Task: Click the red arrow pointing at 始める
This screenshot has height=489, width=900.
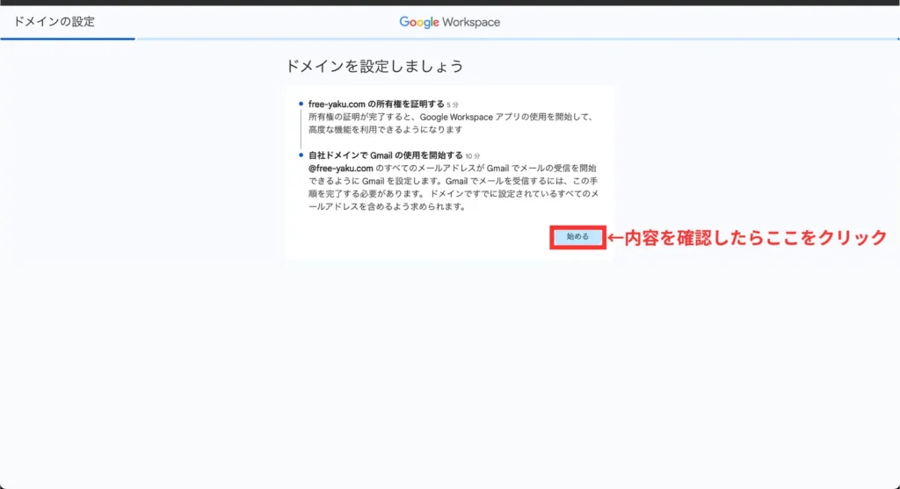Action: [x=615, y=238]
